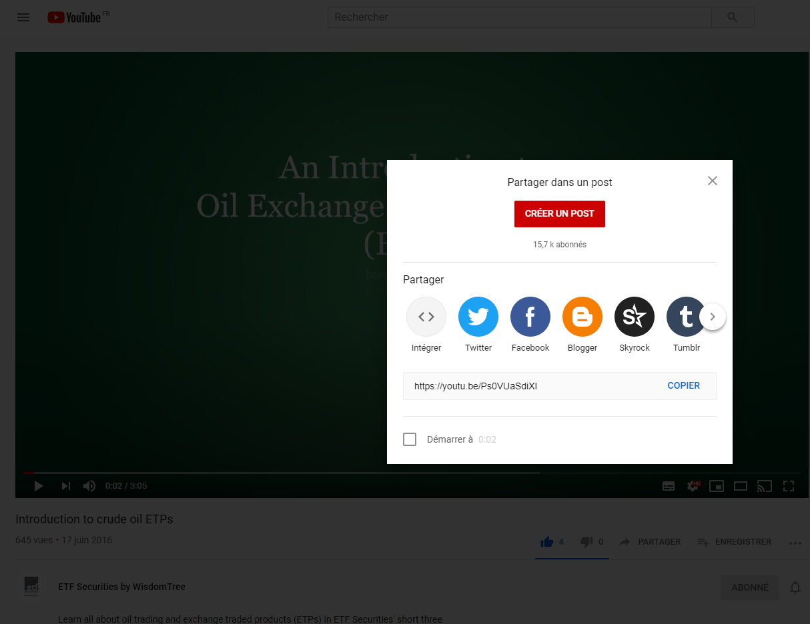Open ETF Securities by WisdomTree channel link
The image size is (810, 624).
(121, 587)
